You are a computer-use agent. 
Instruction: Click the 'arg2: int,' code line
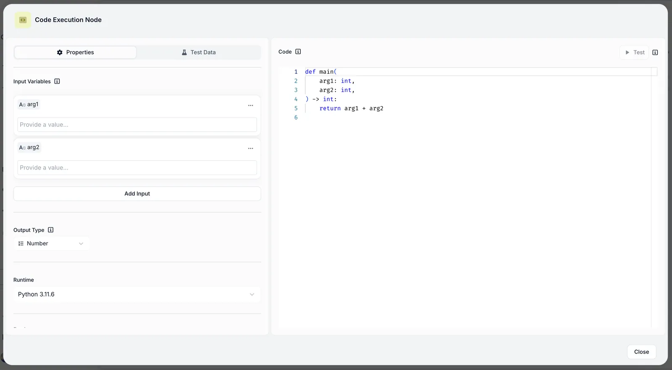click(337, 90)
